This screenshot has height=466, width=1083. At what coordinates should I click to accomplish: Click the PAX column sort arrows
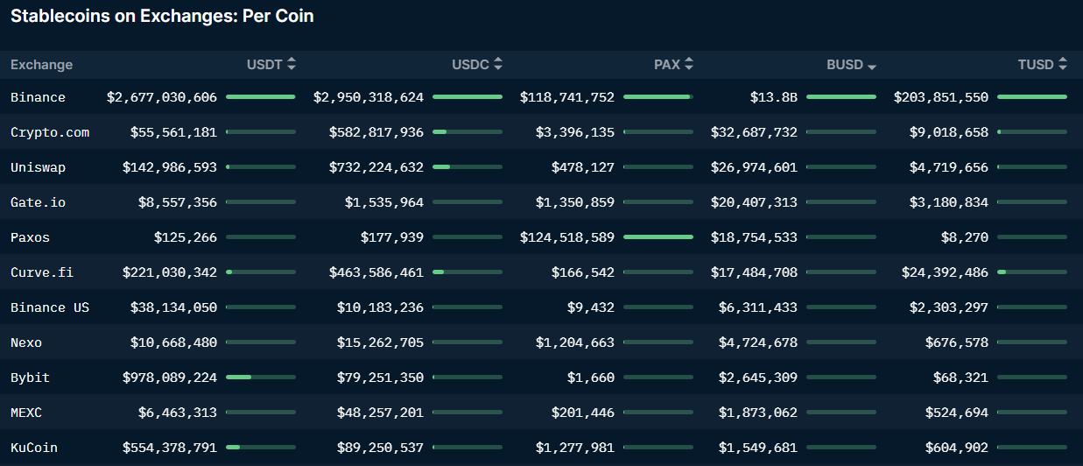tap(689, 64)
